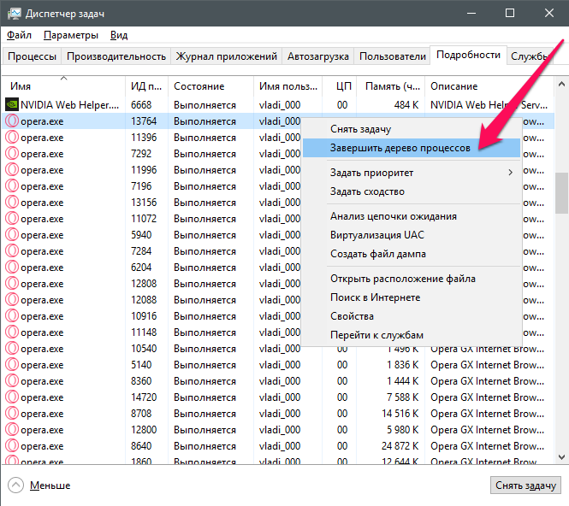Click the Снять задачу button at bottom
Image resolution: width=569 pixels, height=506 pixels.
[525, 485]
